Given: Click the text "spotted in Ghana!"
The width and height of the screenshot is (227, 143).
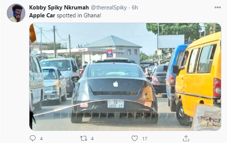Looking at the screenshot, I should pyautogui.click(x=79, y=15).
